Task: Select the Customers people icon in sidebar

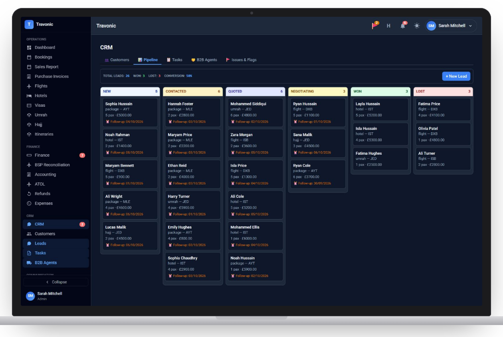Action: (29, 234)
